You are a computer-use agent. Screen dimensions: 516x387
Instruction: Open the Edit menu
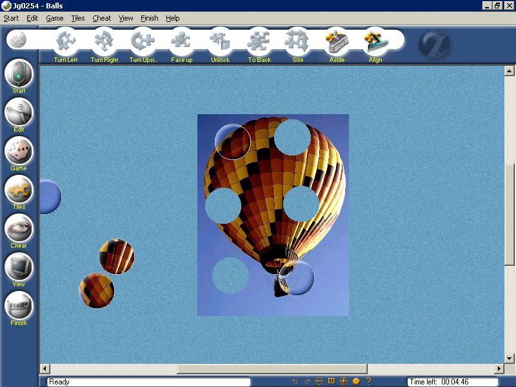(x=32, y=18)
